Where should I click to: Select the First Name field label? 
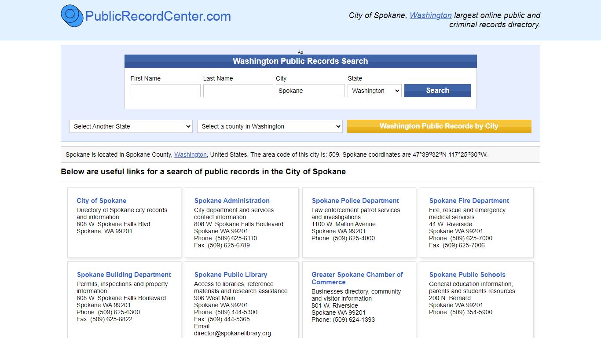[146, 78]
